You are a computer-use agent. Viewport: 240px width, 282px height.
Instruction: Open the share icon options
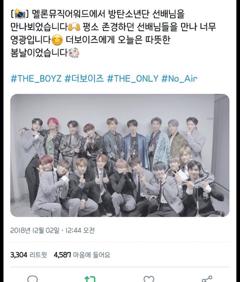point(207,279)
